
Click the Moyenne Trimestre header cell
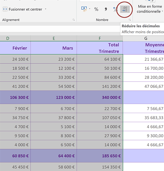[143, 48]
